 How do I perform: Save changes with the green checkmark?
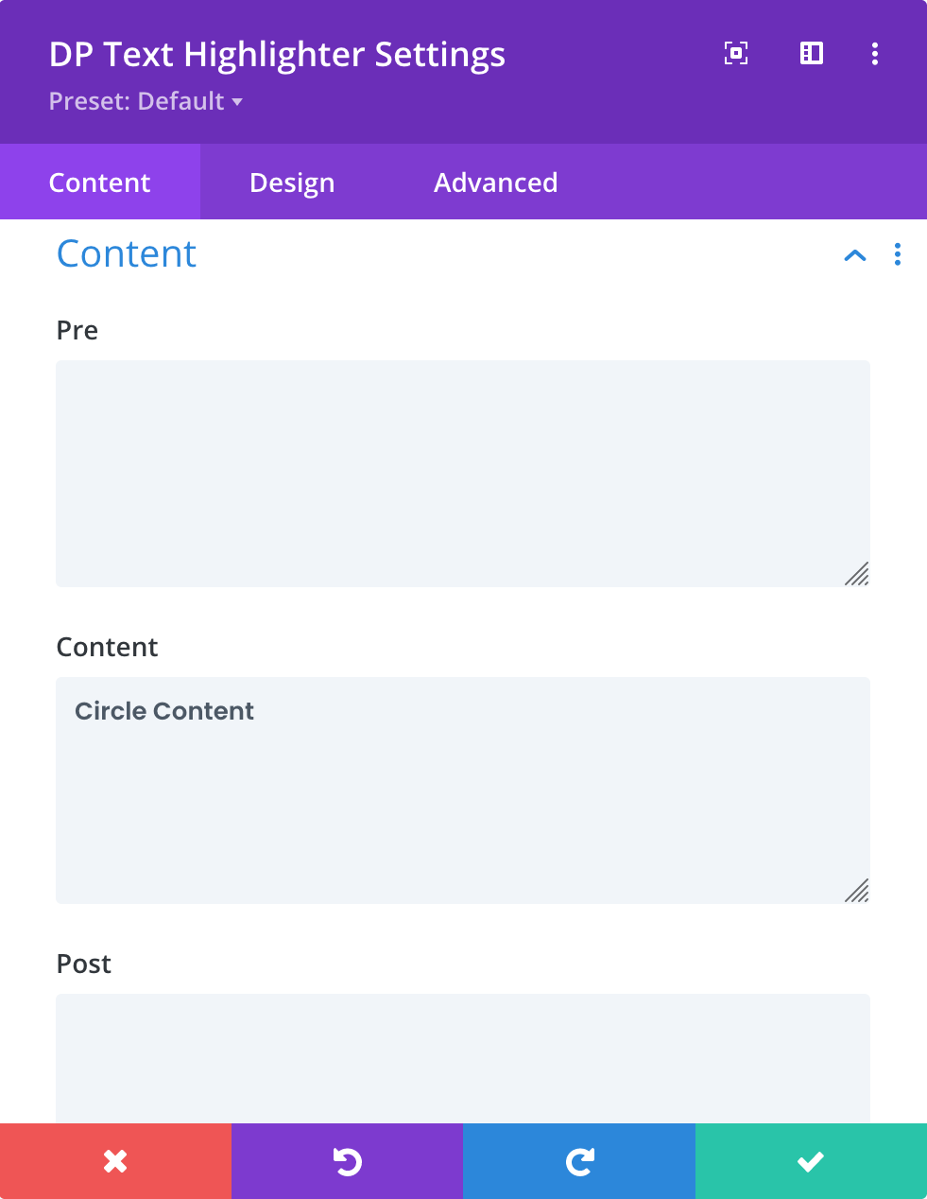pos(811,1161)
